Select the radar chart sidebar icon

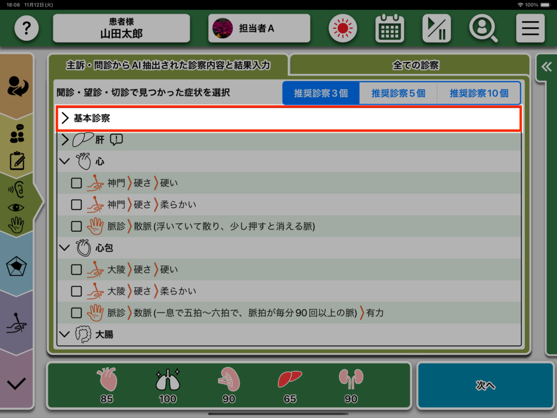click(x=16, y=267)
